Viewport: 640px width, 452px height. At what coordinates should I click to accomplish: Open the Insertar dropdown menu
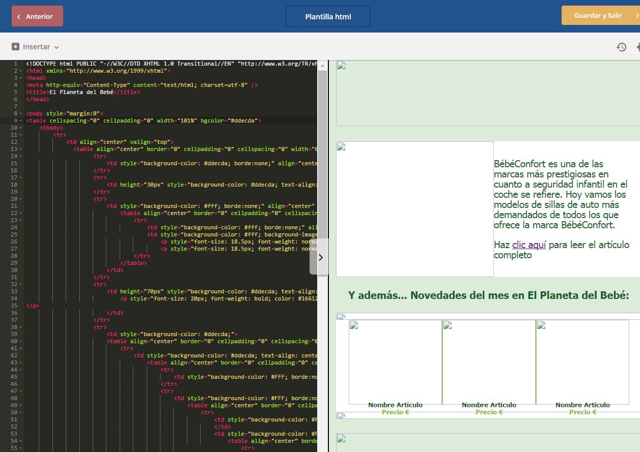click(36, 47)
